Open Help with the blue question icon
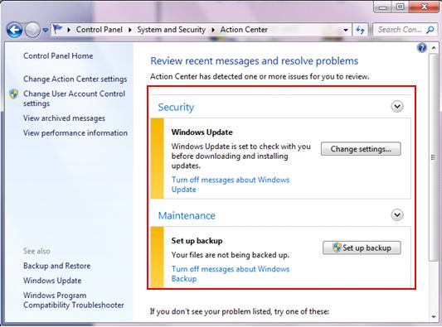This screenshot has height=327, width=442. [422, 48]
